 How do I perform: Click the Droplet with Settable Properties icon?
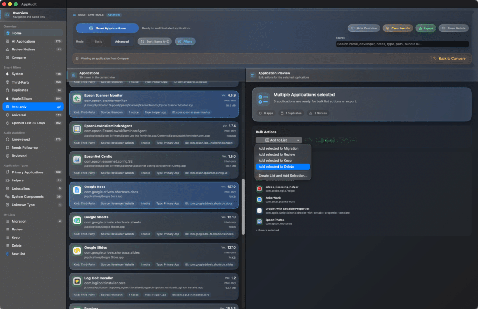click(260, 211)
